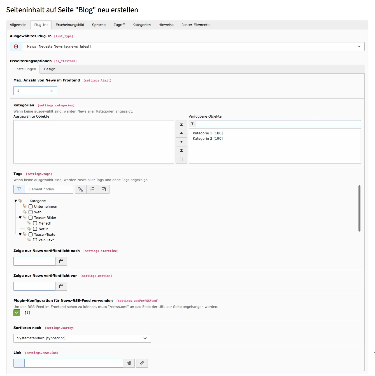Delete selected objects using the trash icon

[181, 159]
